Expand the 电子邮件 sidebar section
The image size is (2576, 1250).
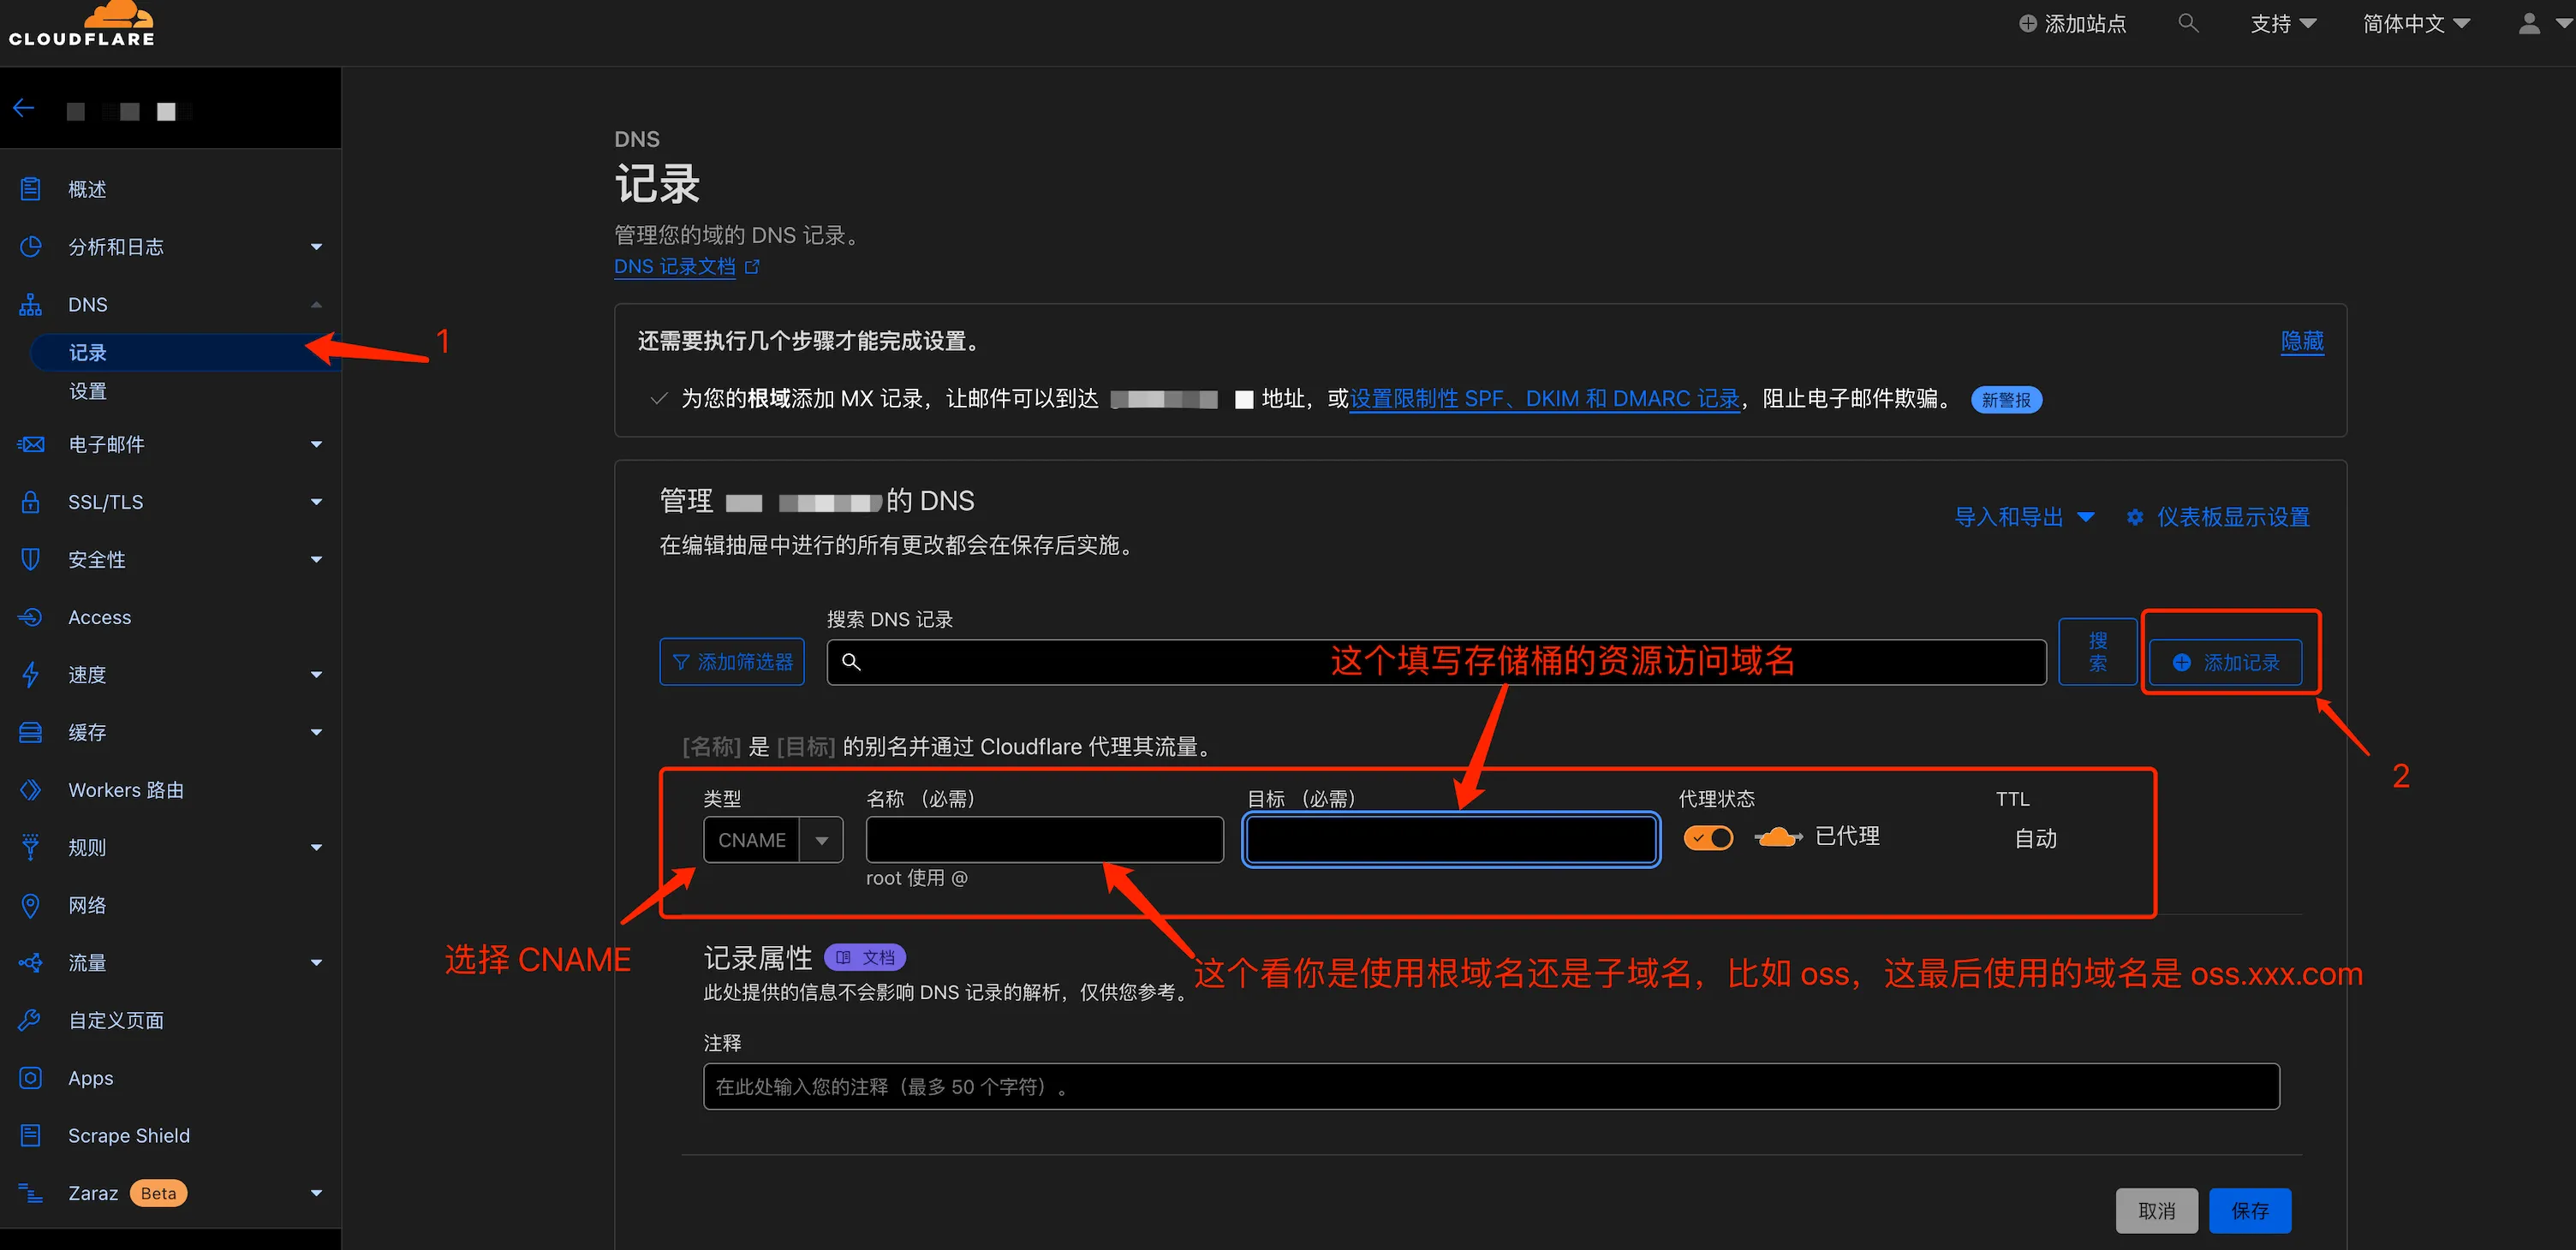(316, 444)
